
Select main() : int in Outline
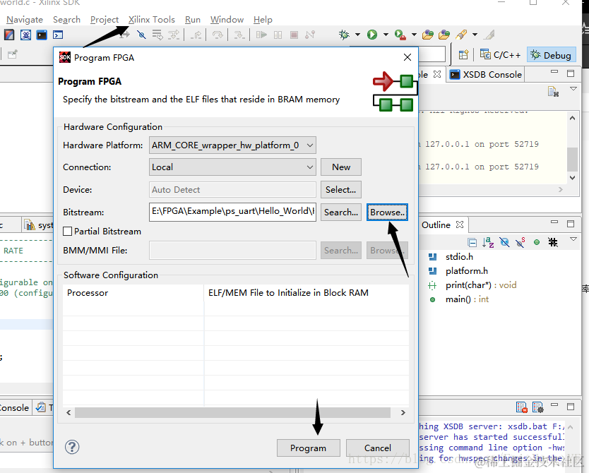coord(467,299)
